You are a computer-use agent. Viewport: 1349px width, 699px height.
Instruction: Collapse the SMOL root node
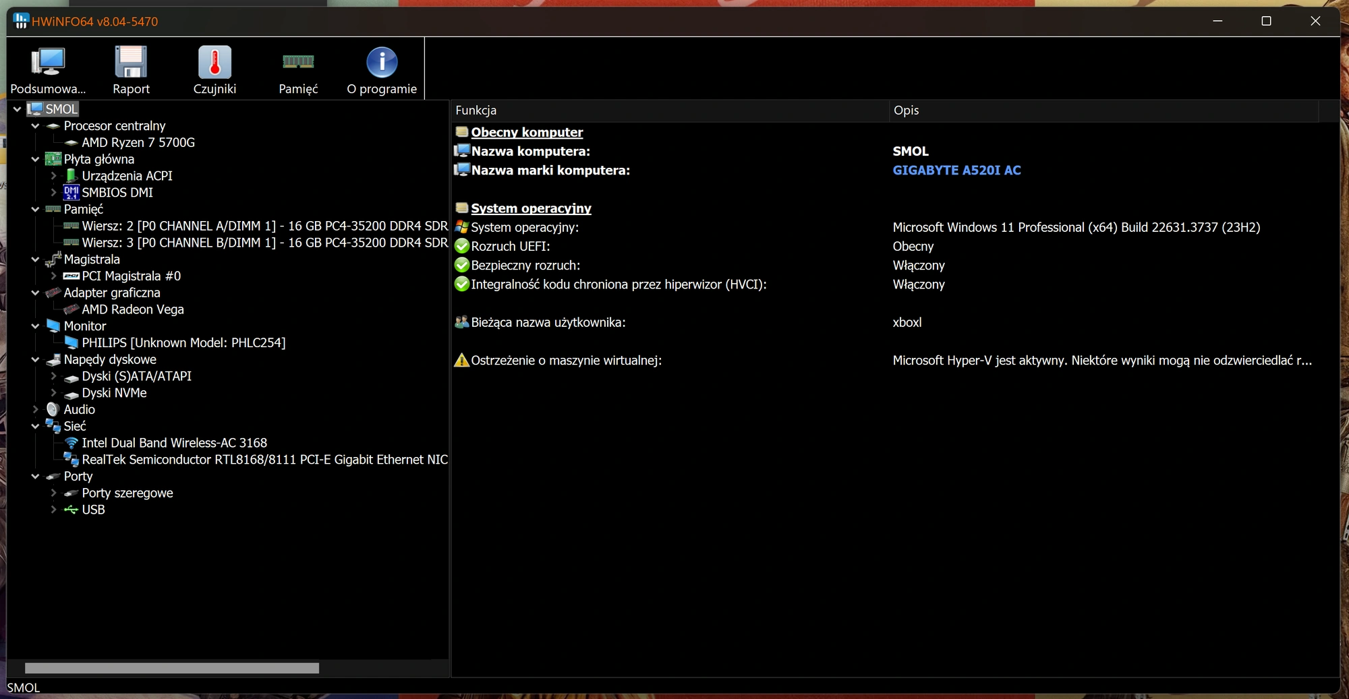pos(18,109)
